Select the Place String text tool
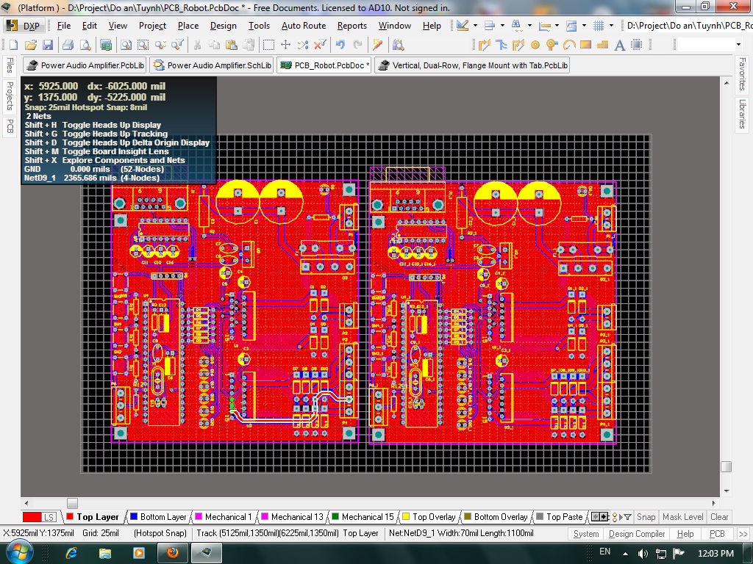The width and height of the screenshot is (753, 564). pyautogui.click(x=619, y=45)
